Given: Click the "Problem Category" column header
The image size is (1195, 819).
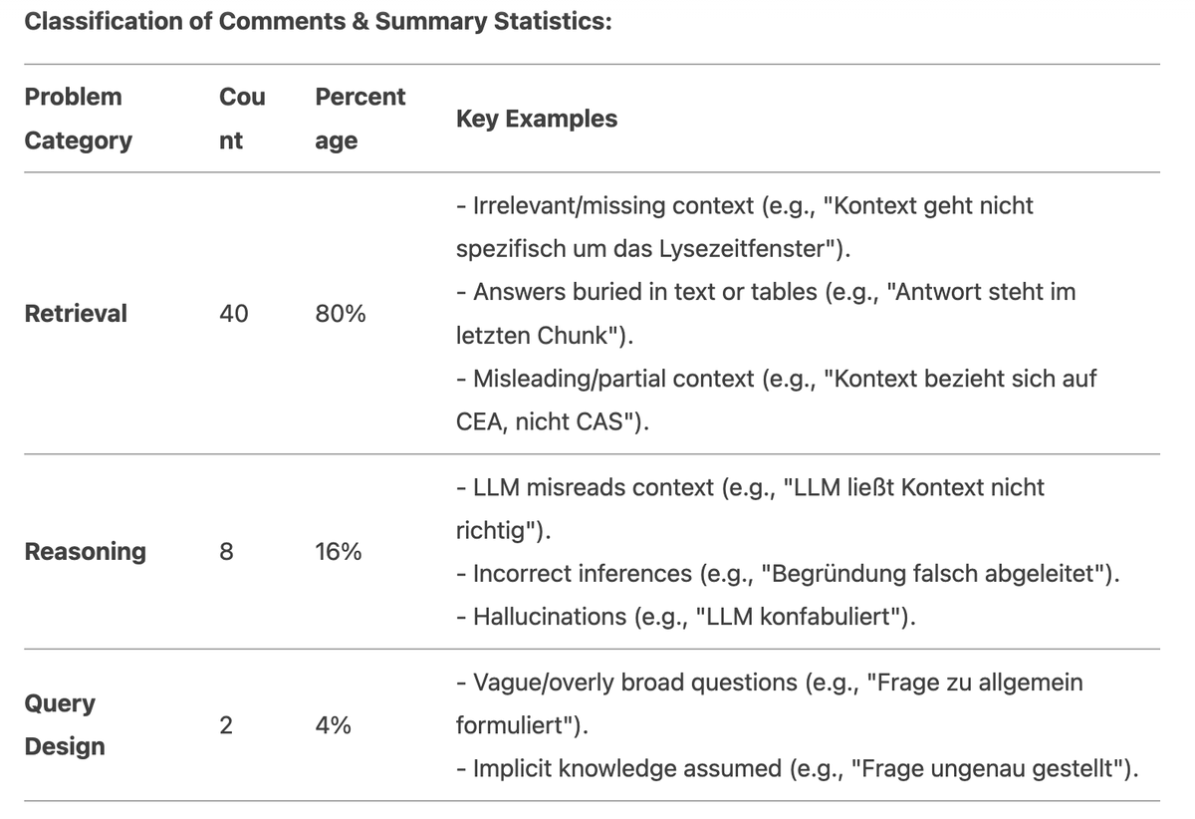Looking at the screenshot, I should tap(78, 119).
